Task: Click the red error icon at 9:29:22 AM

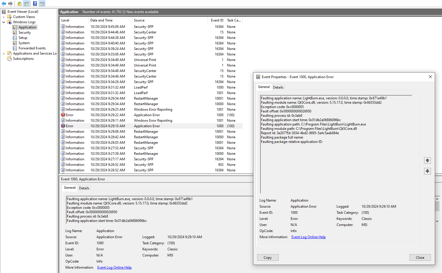Action: 63,115
